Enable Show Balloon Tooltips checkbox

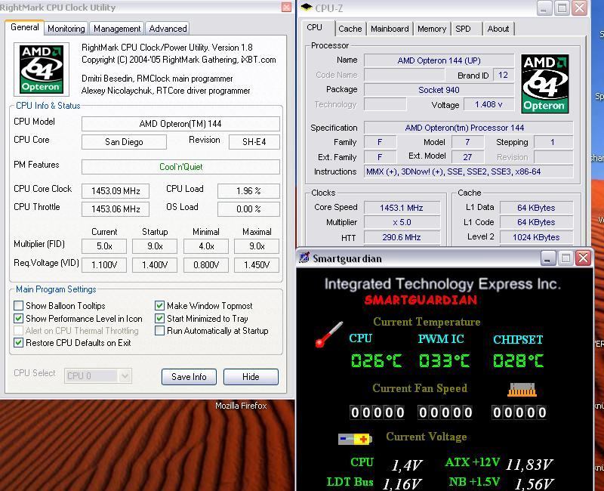pos(18,306)
